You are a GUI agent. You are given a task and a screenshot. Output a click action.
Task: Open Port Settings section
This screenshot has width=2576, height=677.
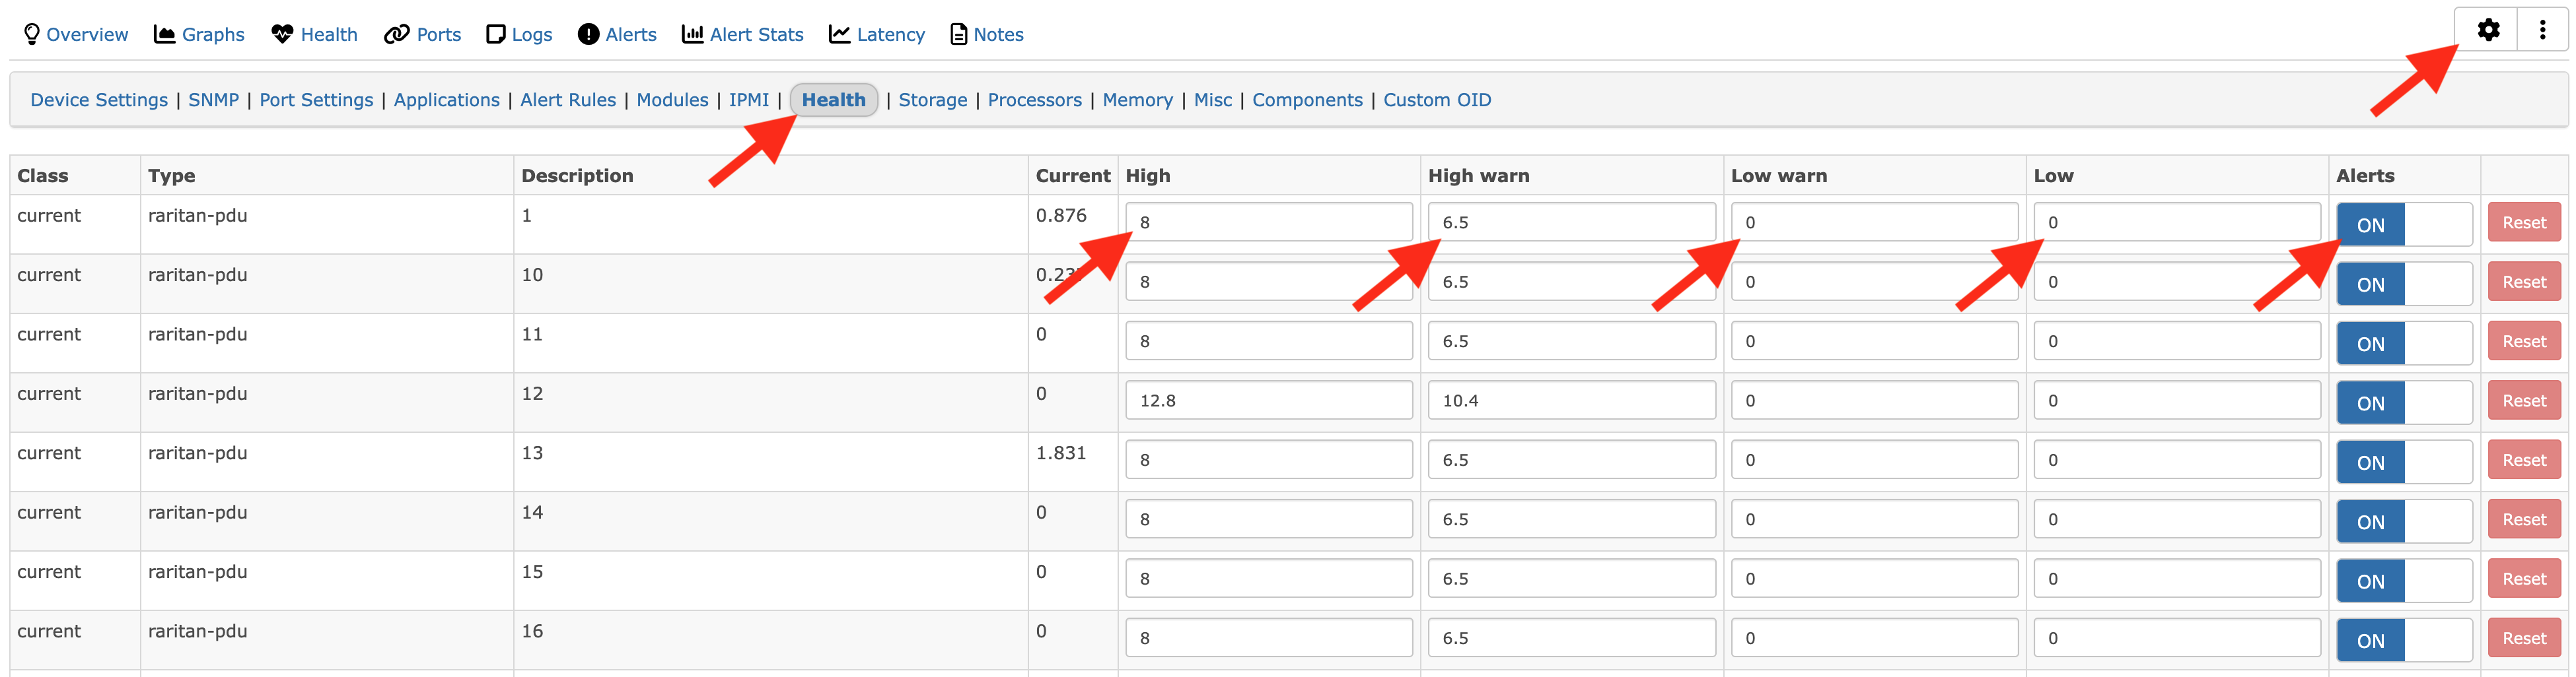(x=316, y=100)
